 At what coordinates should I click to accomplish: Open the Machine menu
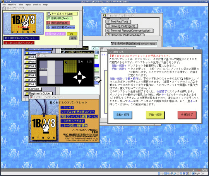(12, 5)
